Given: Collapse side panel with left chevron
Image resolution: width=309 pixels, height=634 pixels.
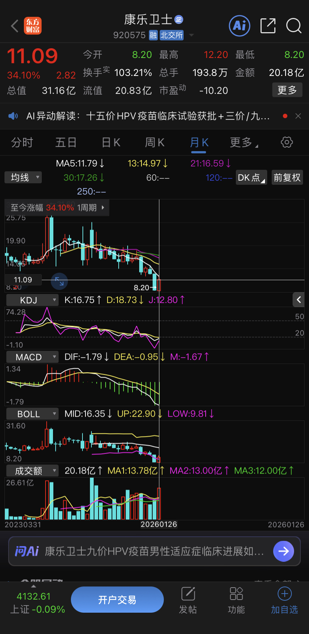Looking at the screenshot, I should tap(299, 299).
